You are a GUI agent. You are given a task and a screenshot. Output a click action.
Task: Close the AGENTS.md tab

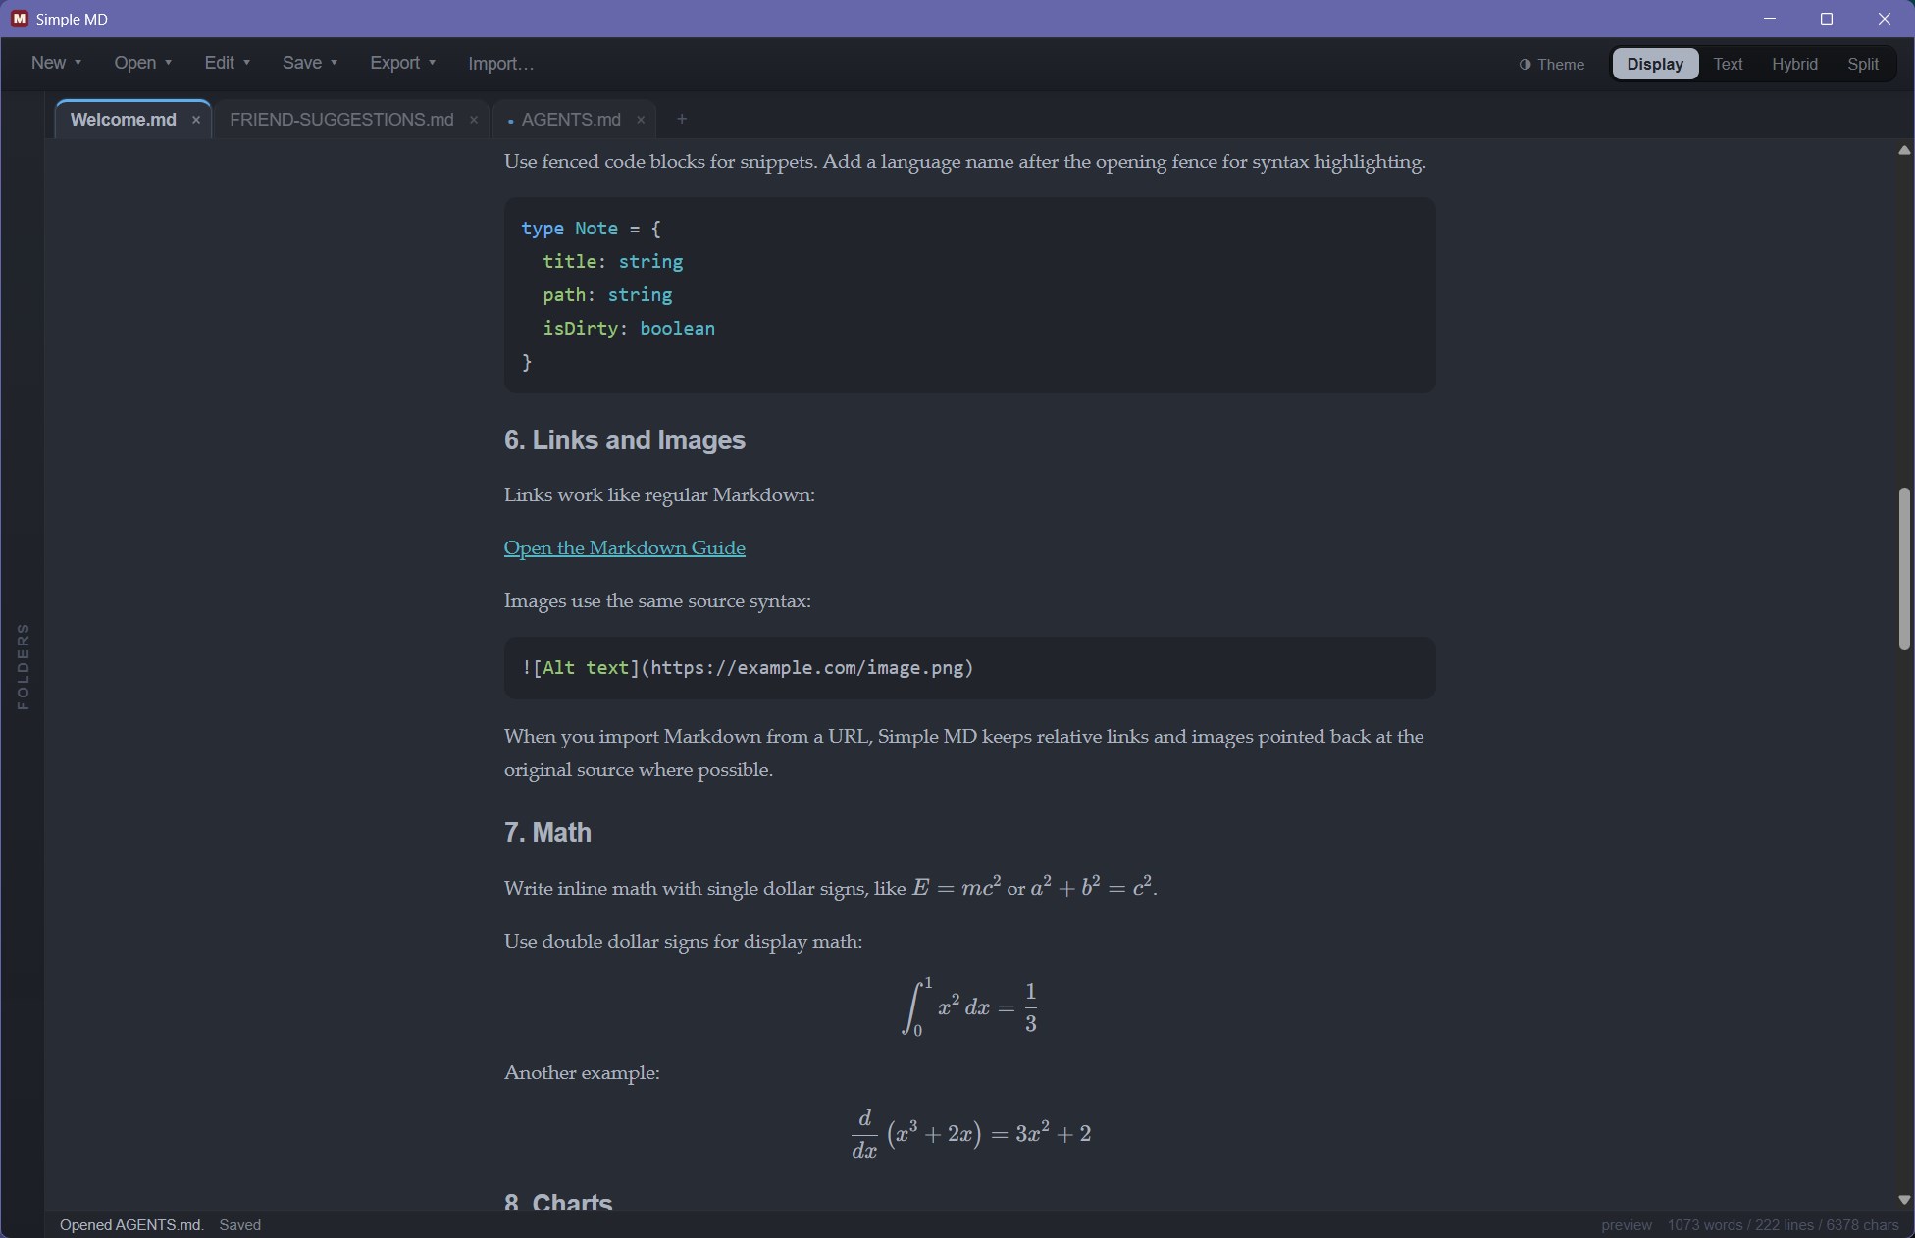click(x=641, y=120)
